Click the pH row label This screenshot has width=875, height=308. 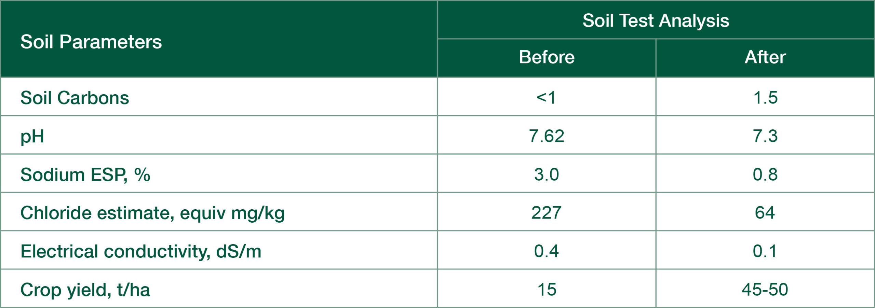[32, 136]
